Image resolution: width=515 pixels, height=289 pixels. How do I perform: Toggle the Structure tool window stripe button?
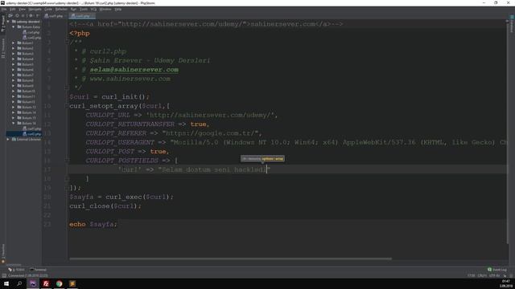click(3, 48)
